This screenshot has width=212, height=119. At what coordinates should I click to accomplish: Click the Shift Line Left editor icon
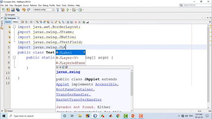click(x=68, y=22)
